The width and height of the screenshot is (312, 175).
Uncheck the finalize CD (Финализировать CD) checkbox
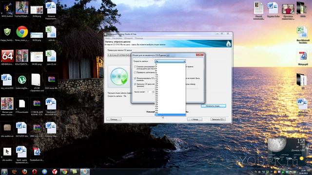click(x=135, y=78)
